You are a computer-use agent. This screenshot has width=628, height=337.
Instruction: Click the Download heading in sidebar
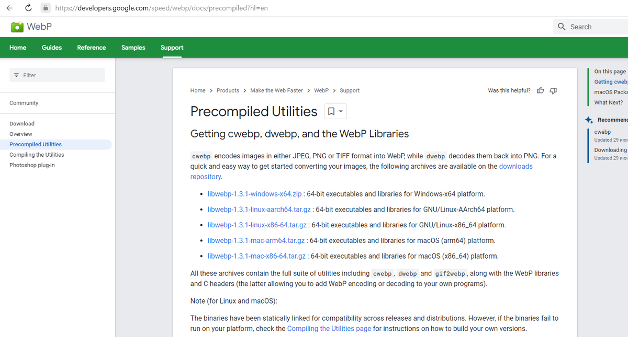[x=22, y=124]
